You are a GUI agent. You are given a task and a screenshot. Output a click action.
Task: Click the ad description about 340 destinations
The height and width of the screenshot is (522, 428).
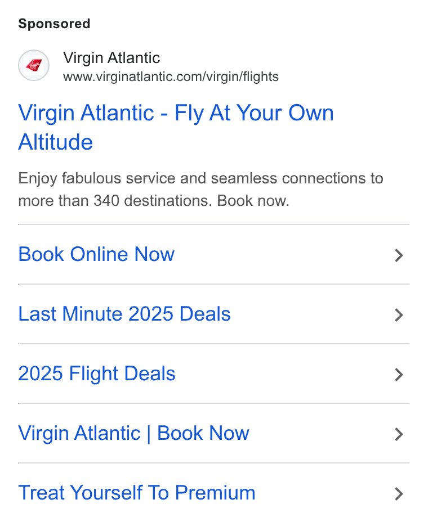(x=200, y=190)
